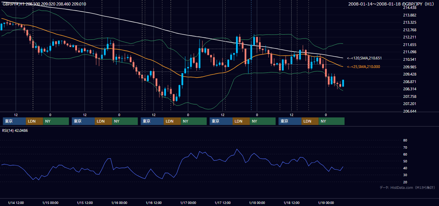This screenshot has height=206, width=439.
Task: Select the RSI 50 level label
Action: coord(405,161)
